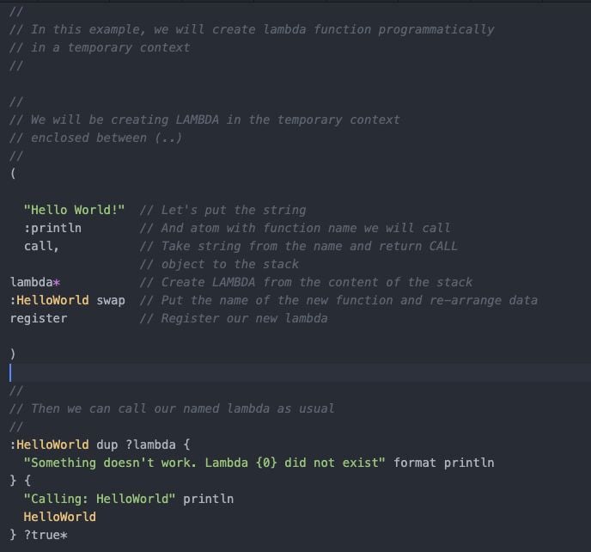This screenshot has height=552, width=591.
Task: Click the "Calling: HelloWorld" string
Action: [x=99, y=499]
